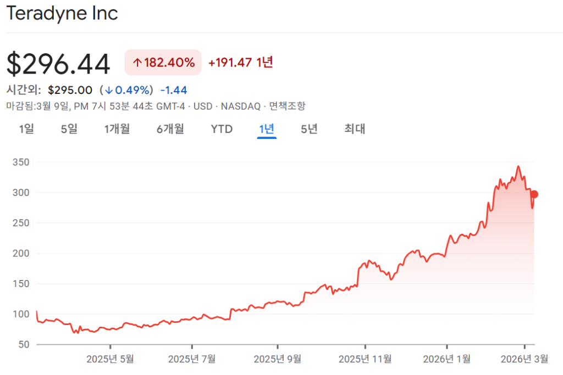Click the +191.47 1년 change text
Screen dimensions: 563x375
[x=240, y=63]
